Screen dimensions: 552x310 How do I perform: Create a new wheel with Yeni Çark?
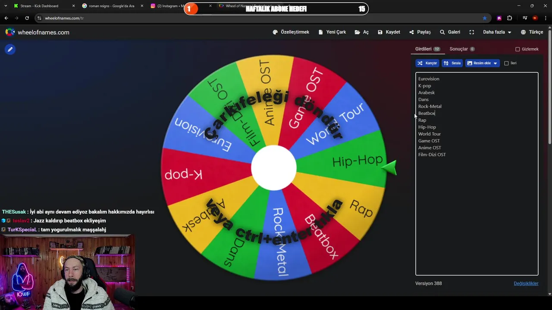[x=332, y=32]
